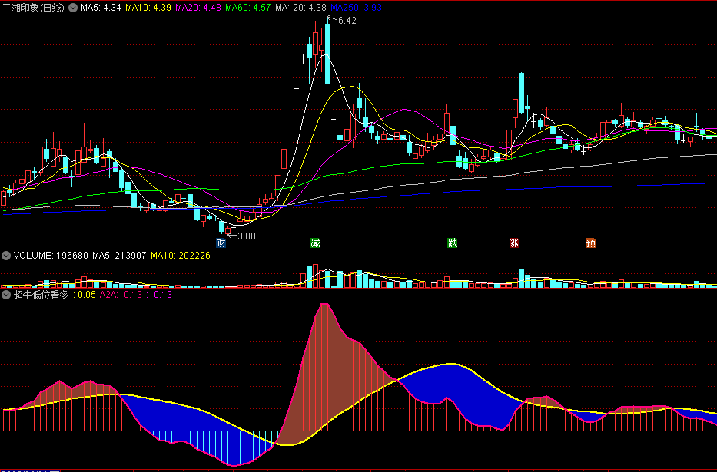This screenshot has width=717, height=472.
Task: Click the 超牛低位看多 indicator name
Action: (x=41, y=295)
